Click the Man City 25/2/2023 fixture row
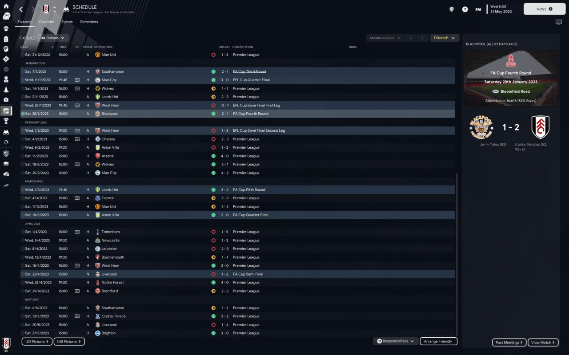The image size is (569, 355). point(238,173)
